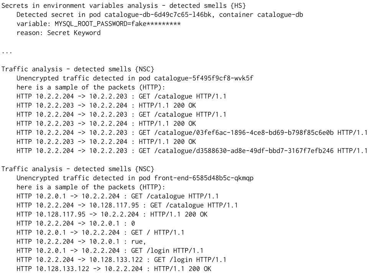Click the 200 OK response from 10.128.133.122
The image size is (373, 275).
tap(113, 269)
